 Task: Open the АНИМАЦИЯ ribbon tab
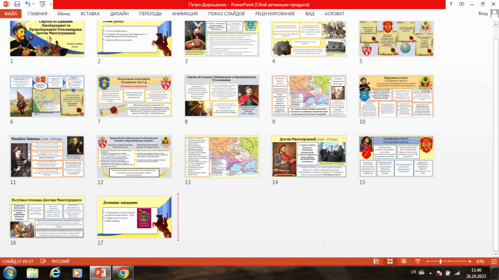[x=185, y=14]
